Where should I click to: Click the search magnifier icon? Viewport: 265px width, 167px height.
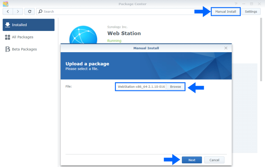[x=40, y=11]
